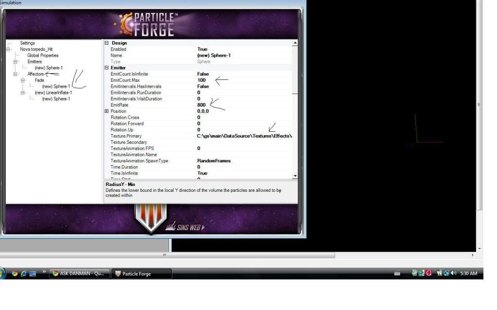Select Sphere-1 under Emitters
This screenshot has width=497, height=310.
49,68
